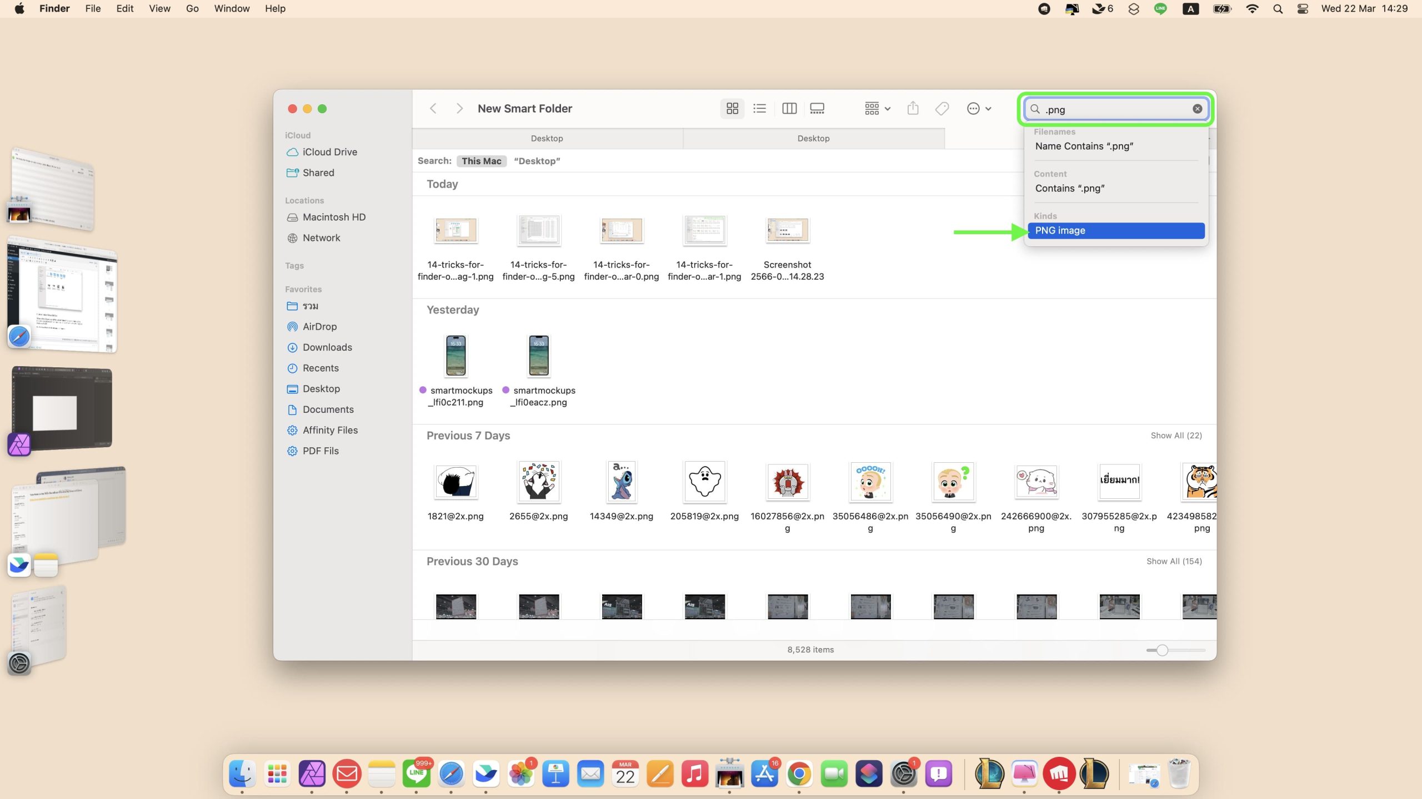This screenshot has width=1422, height=799.
Task: Switch search scope to "Desktop"
Action: 537,161
